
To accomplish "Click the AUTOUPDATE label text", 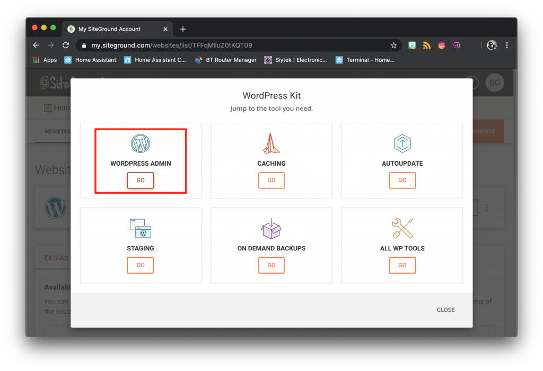I will [x=402, y=163].
